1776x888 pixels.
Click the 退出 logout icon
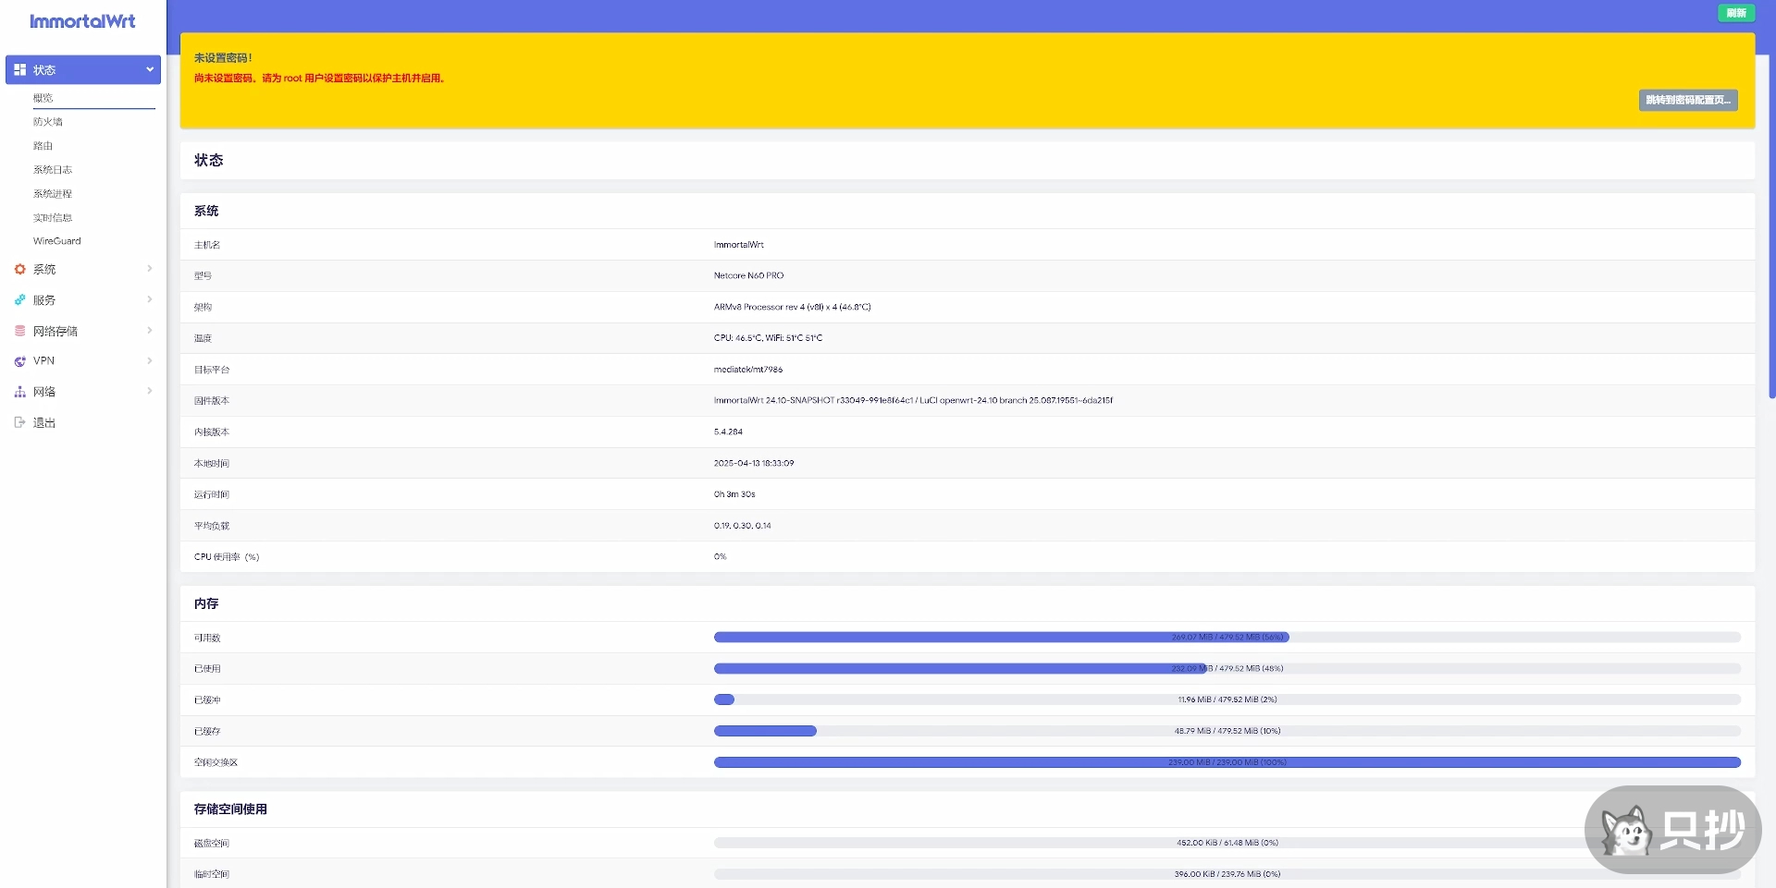[19, 422]
